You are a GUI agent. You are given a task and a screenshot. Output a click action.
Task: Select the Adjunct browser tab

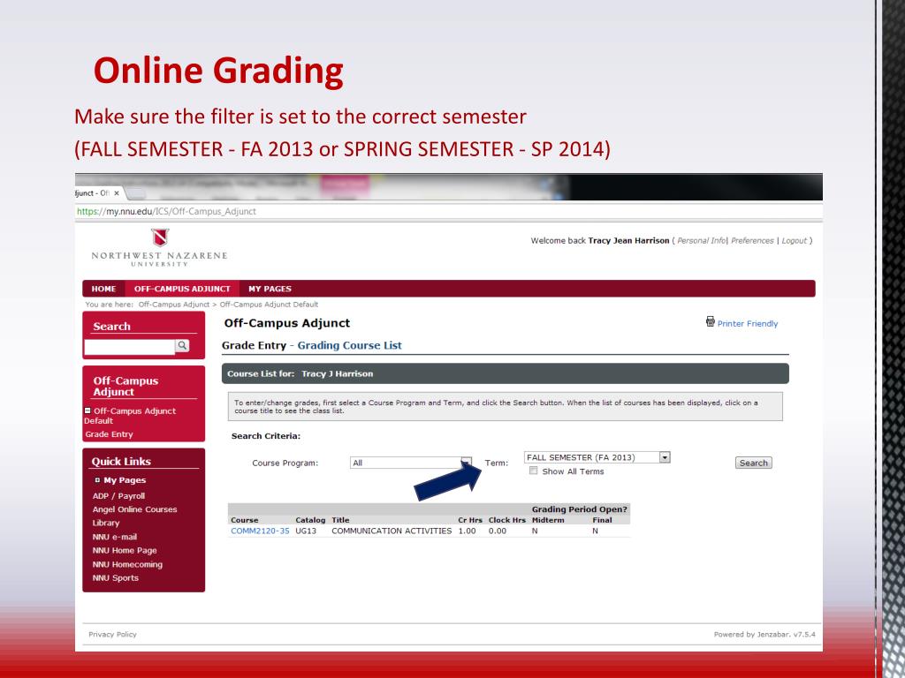98,193
